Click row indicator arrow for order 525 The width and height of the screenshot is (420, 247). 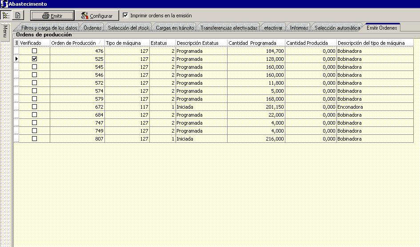pos(17,59)
